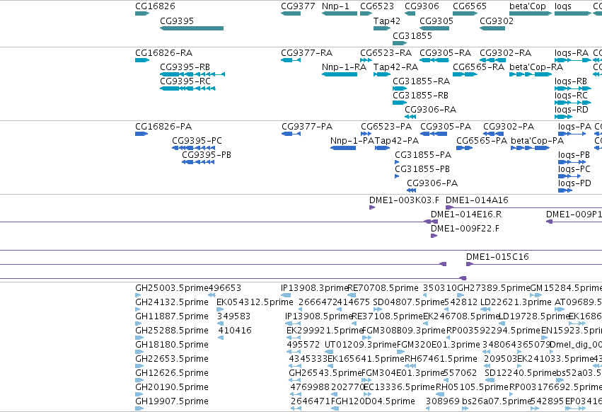The width and height of the screenshot is (602, 412).
Task: Click the CG9306-RA transcript glyph
Action: 410,117
